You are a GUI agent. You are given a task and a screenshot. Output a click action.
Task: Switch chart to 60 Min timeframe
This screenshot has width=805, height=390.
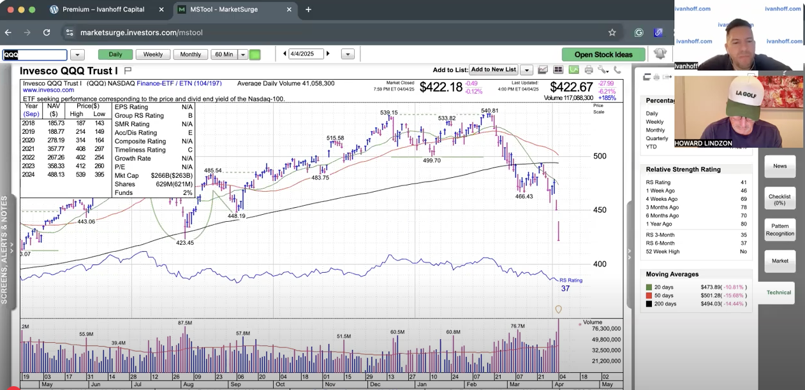(x=224, y=55)
